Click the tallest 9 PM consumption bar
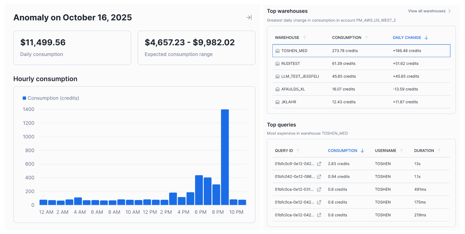This screenshot has height=234, width=465. [x=225, y=156]
